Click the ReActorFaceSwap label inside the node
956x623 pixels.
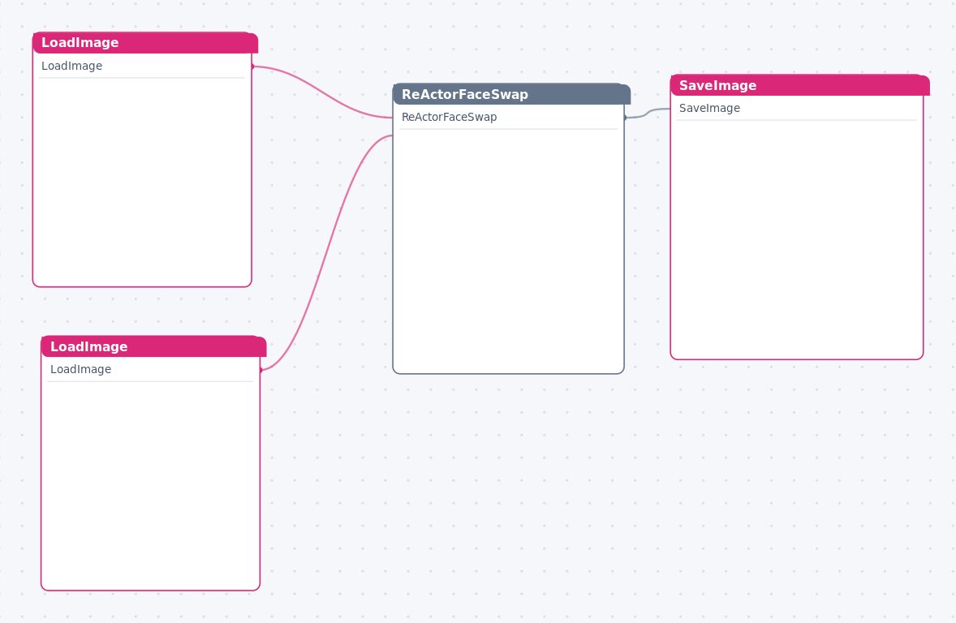tap(450, 117)
